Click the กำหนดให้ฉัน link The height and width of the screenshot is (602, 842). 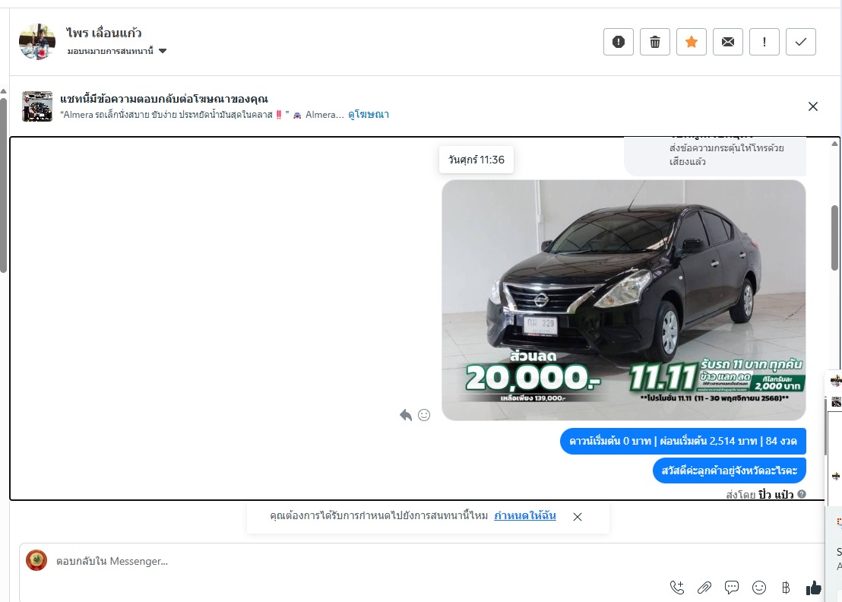524,516
